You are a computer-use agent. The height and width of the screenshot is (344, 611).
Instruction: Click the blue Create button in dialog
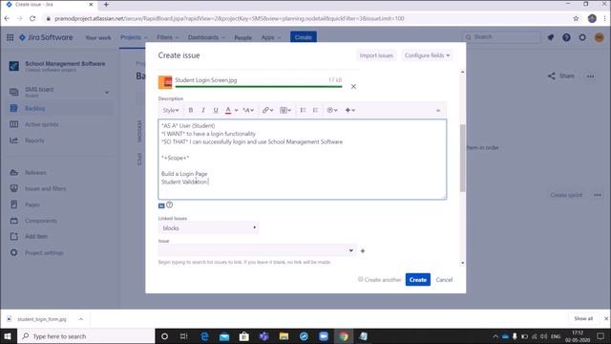tap(418, 280)
